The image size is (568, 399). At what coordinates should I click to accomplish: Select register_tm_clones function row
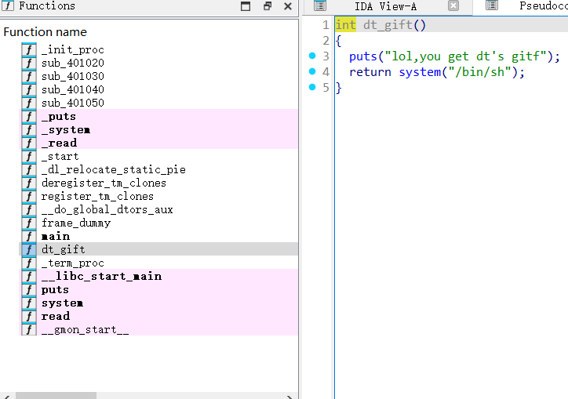97,197
